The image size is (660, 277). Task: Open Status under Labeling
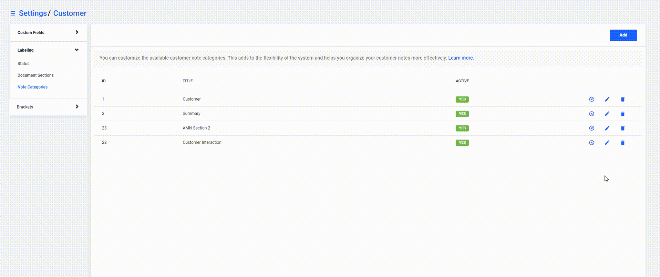tap(23, 64)
